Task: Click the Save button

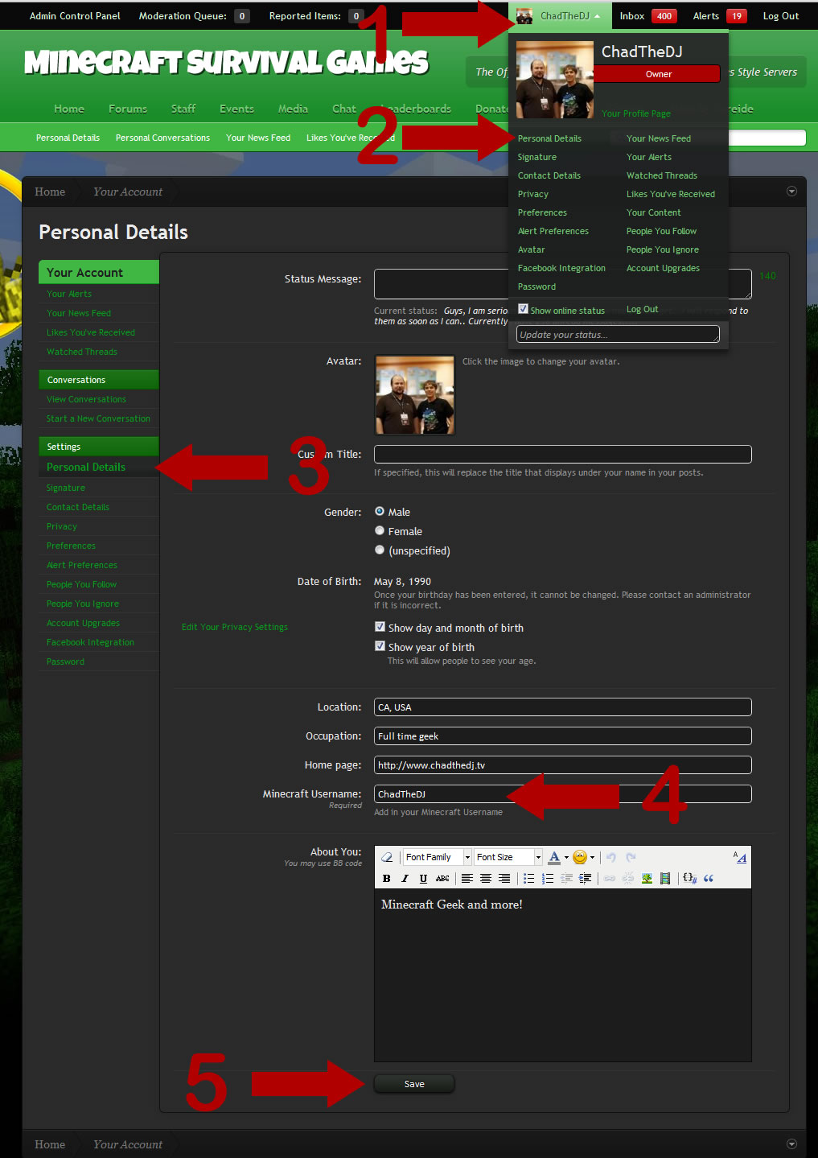Action: coord(414,1084)
